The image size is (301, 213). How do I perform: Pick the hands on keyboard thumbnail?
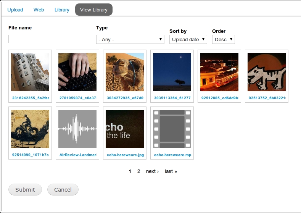(77, 72)
